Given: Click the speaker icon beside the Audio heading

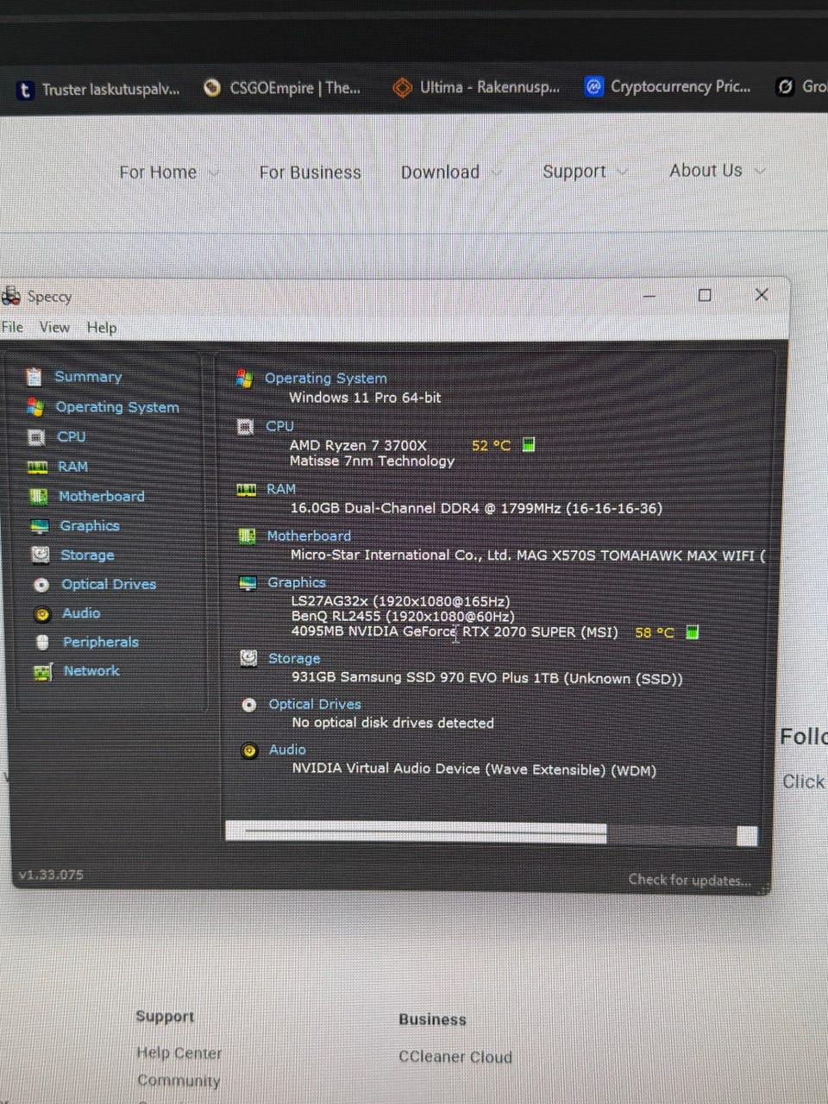Looking at the screenshot, I should point(249,750).
